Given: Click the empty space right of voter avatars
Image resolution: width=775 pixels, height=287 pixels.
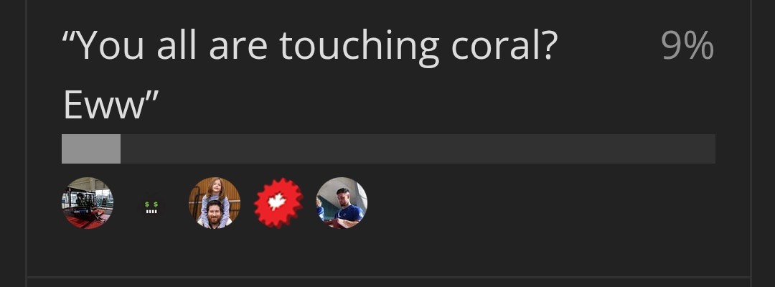Looking at the screenshot, I should [541, 203].
